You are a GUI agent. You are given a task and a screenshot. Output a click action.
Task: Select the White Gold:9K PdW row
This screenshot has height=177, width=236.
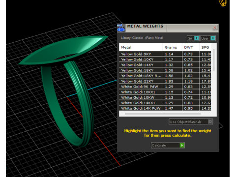coord(165,87)
